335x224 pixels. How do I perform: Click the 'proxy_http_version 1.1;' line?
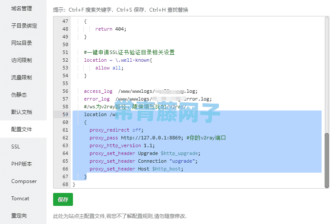click(x=122, y=145)
